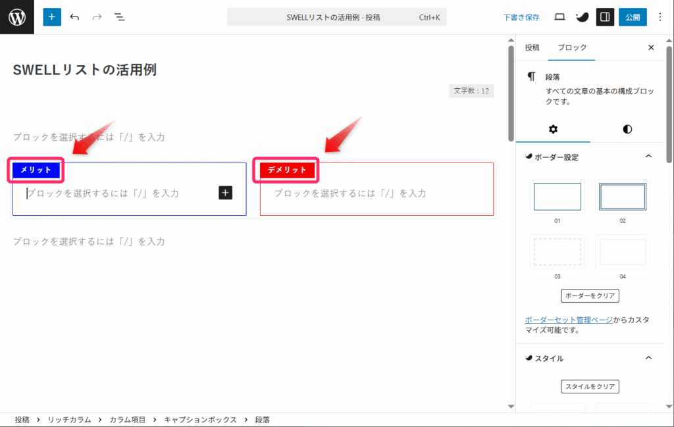Click the redo arrow icon
The height and width of the screenshot is (427, 674).
pyautogui.click(x=97, y=17)
